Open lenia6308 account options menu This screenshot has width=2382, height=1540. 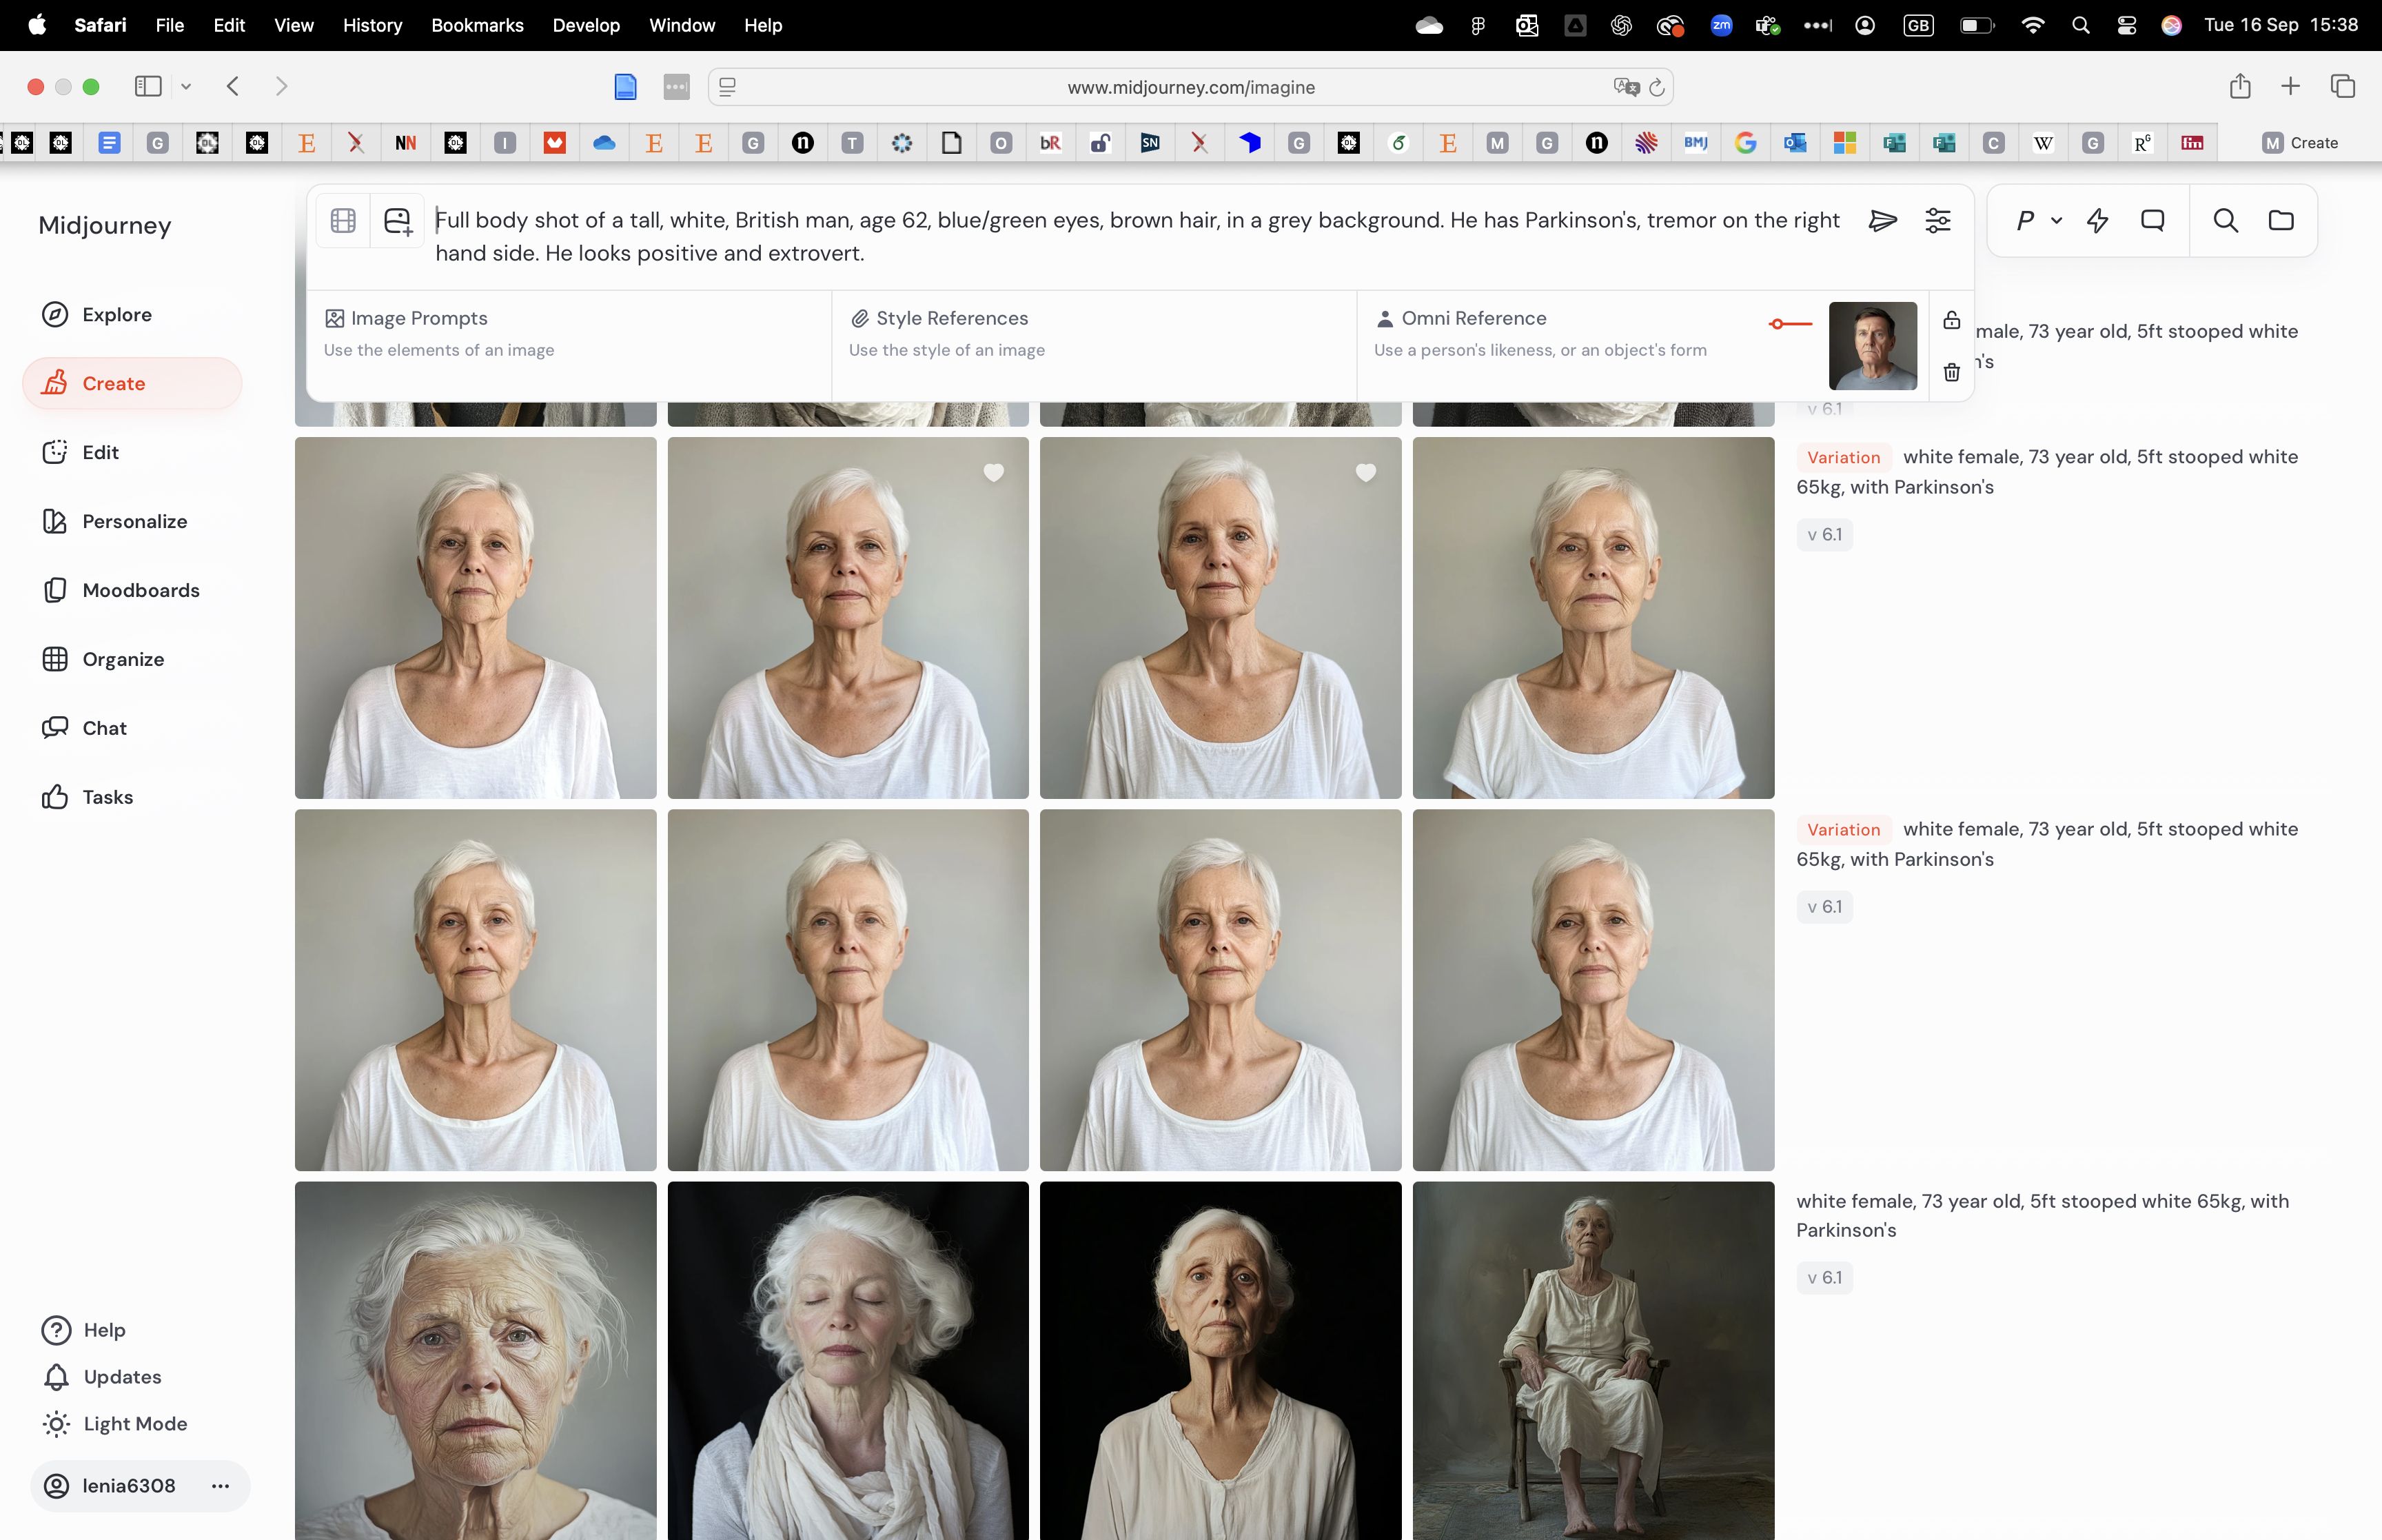(220, 1486)
